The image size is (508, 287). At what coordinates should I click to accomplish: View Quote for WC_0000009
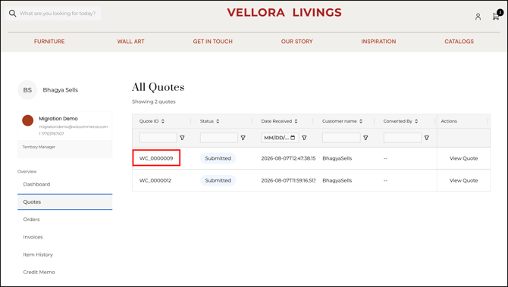463,158
